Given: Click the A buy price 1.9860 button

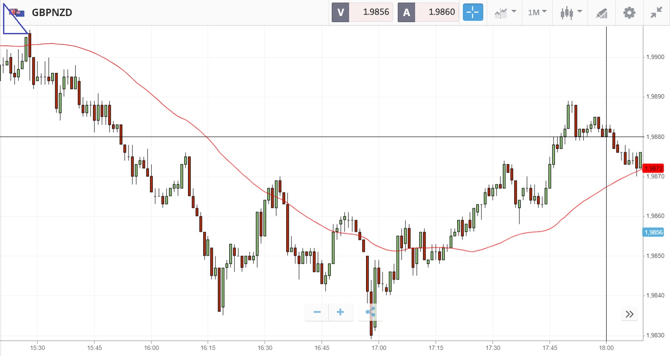Looking at the screenshot, I should 428,12.
